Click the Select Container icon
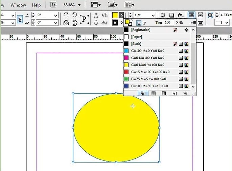 pos(96,15)
